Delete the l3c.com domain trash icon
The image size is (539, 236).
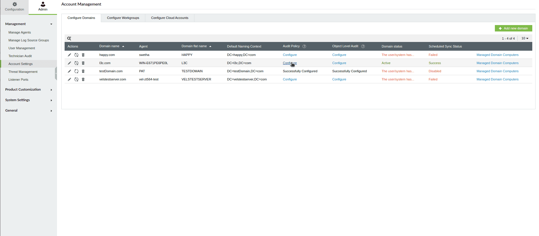click(x=83, y=63)
